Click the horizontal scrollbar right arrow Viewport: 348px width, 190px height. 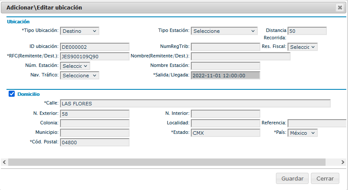pos(343,162)
